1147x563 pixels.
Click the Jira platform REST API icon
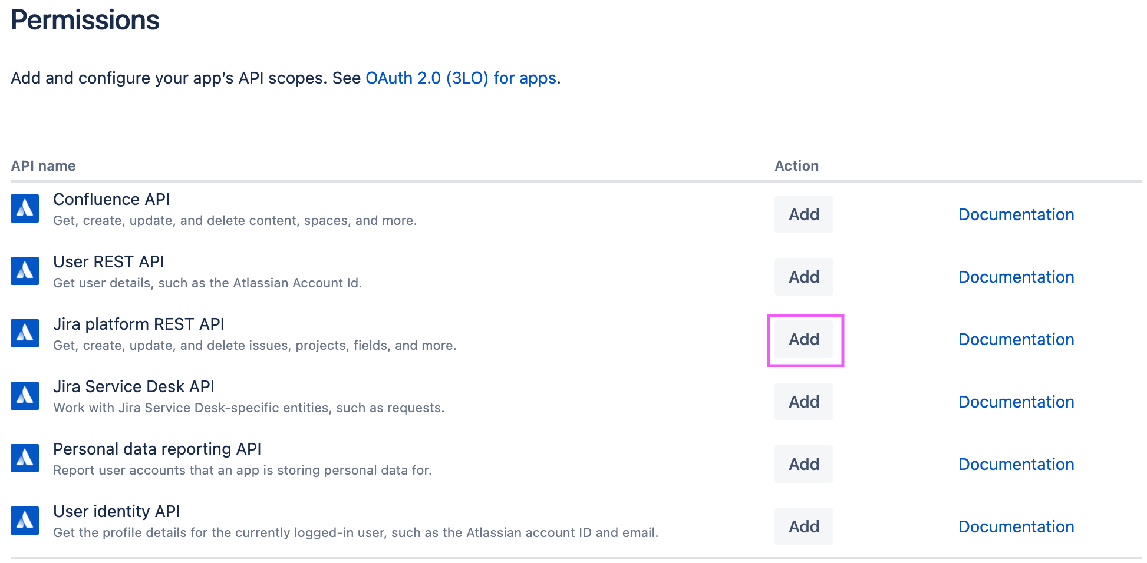tap(25, 333)
